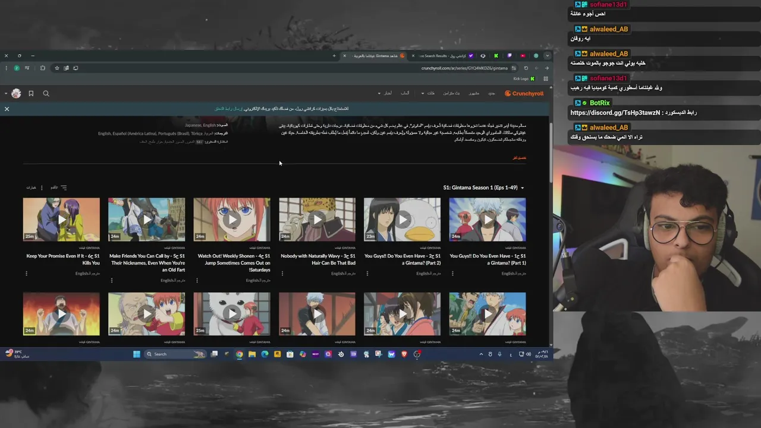Click the episode sort order icon
This screenshot has width=761, height=428.
pyautogui.click(x=64, y=188)
